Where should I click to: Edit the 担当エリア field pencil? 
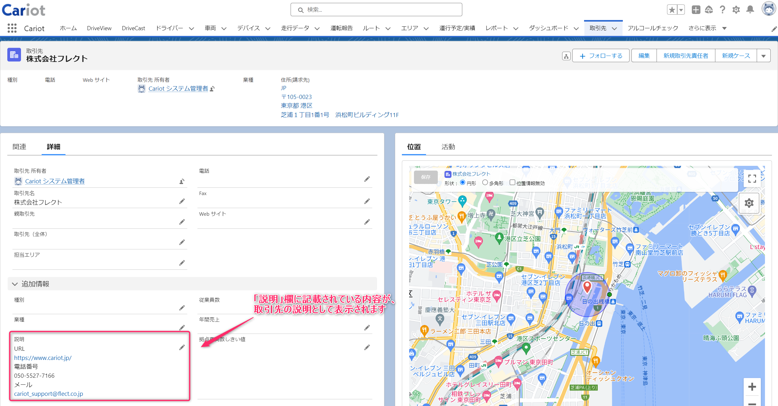point(182,263)
